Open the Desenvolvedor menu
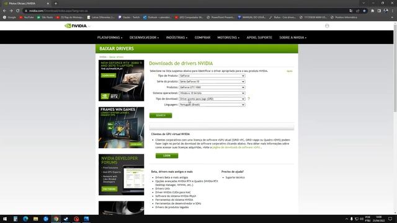The width and height of the screenshot is (397, 223). tap(144, 37)
